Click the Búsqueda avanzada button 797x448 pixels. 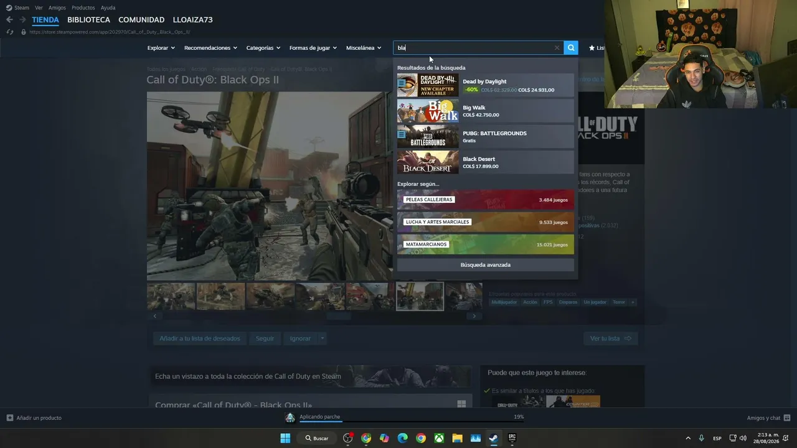[486, 265]
